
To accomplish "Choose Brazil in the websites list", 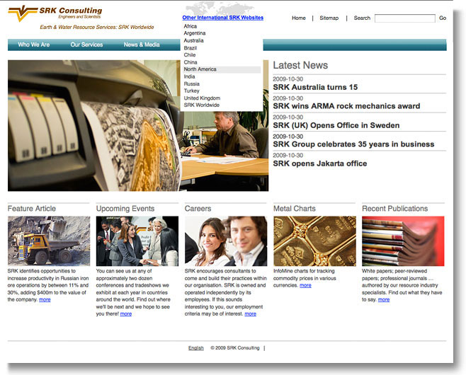I will coord(191,48).
